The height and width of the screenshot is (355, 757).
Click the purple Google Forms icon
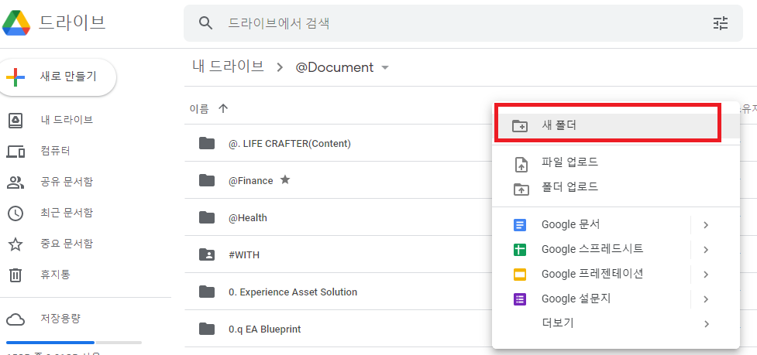tap(519, 299)
